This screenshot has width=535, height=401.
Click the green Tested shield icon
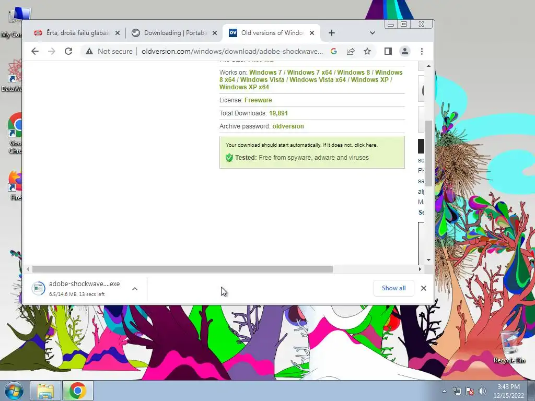click(229, 158)
